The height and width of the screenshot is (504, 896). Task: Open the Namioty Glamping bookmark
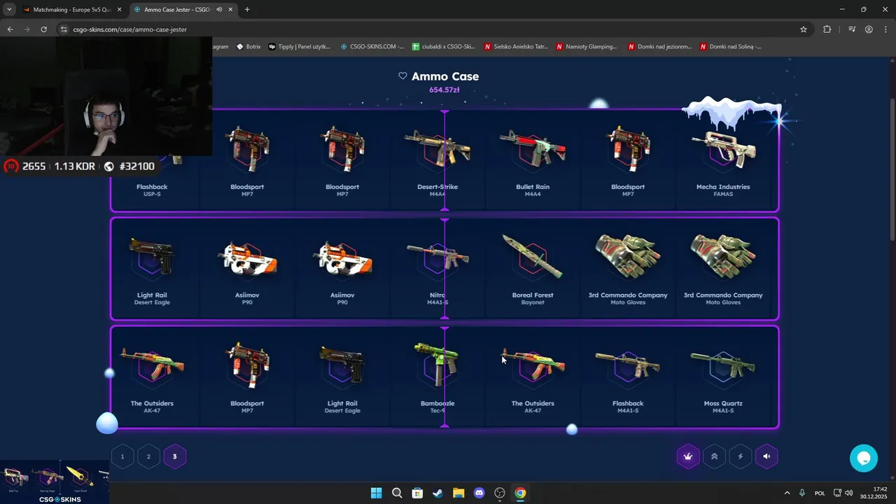click(587, 47)
